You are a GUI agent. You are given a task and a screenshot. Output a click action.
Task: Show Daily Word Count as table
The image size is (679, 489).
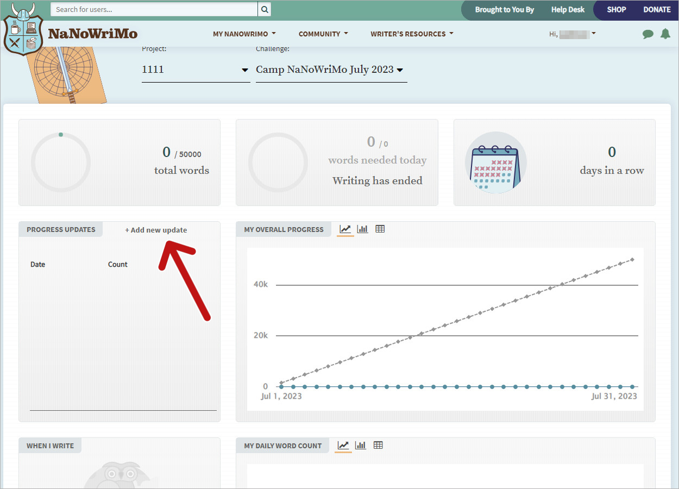378,446
